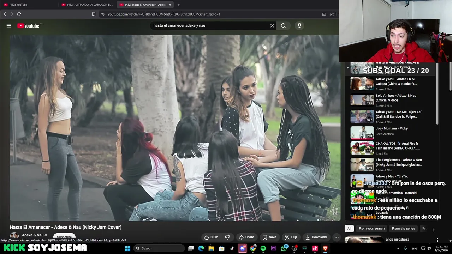The width and height of the screenshot is (452, 254).
Task: Play 'Joey Montana - Picky' playlist item
Action: pos(391,133)
